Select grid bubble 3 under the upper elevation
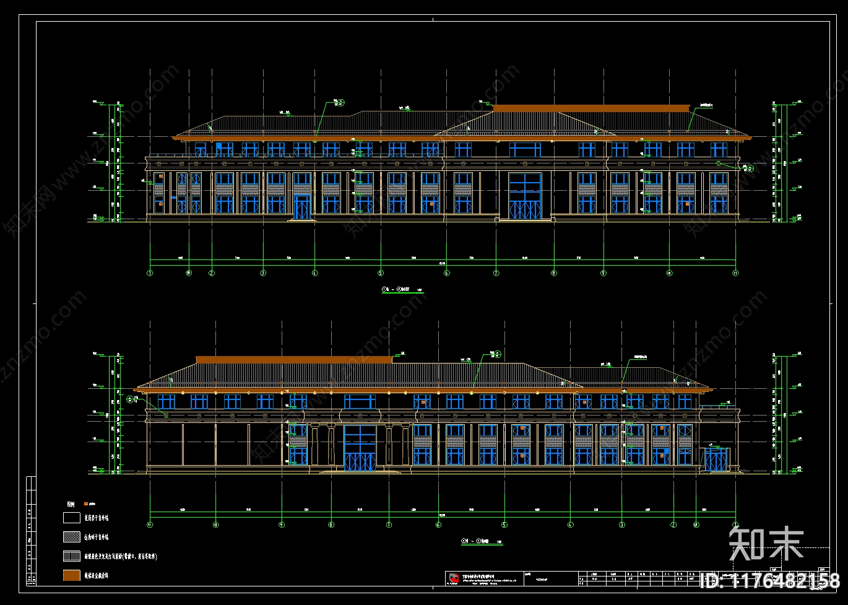848x605 pixels. (x=262, y=272)
